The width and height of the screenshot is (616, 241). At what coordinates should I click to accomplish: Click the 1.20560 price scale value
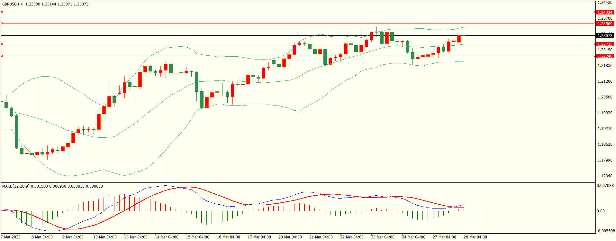tap(605, 97)
